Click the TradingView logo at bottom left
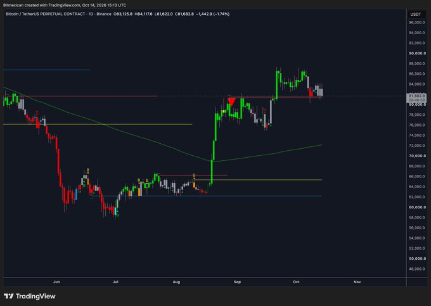The image size is (431, 306). 30,296
